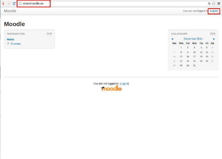Image resolution: width=222 pixels, height=159 pixels.
Task: Click the Log in link at top right
Action: click(x=214, y=11)
